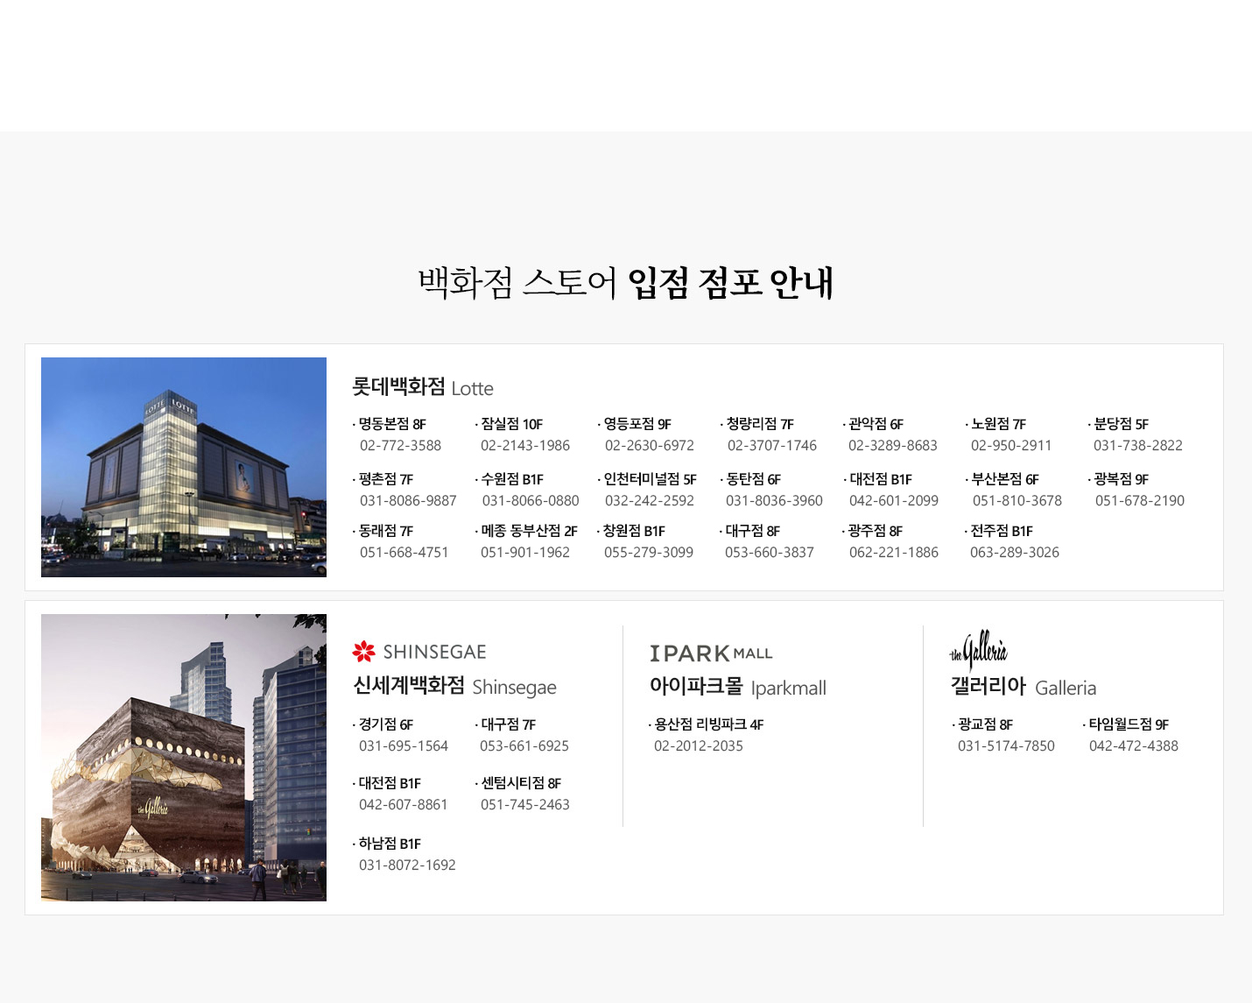Click phone number 031-738-2822
1252x1003 pixels.
(1138, 446)
